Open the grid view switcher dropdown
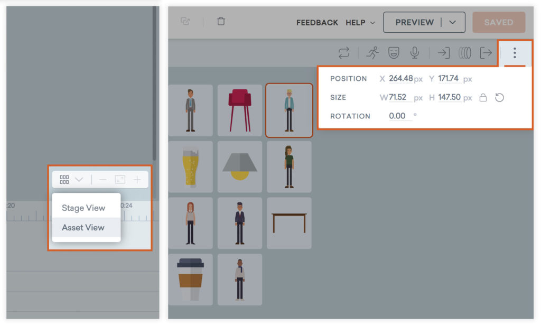The width and height of the screenshot is (541, 326). 71,180
